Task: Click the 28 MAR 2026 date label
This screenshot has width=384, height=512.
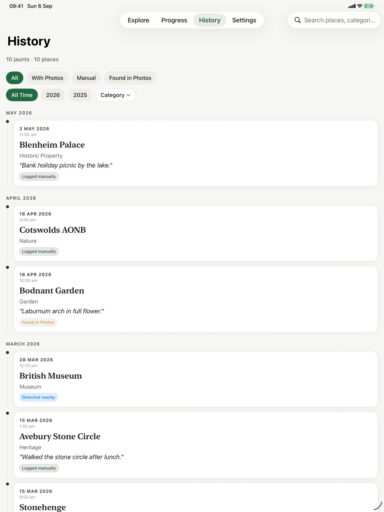Action: pyautogui.click(x=36, y=360)
